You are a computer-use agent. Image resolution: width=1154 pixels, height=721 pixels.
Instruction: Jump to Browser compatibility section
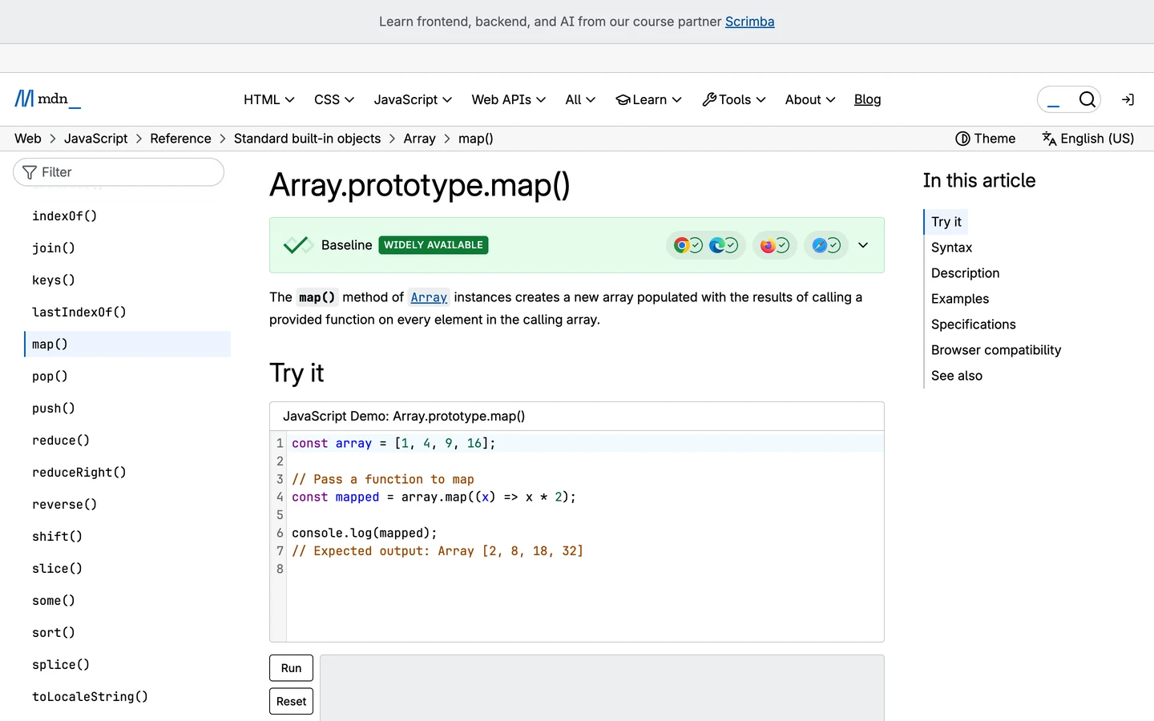point(996,350)
